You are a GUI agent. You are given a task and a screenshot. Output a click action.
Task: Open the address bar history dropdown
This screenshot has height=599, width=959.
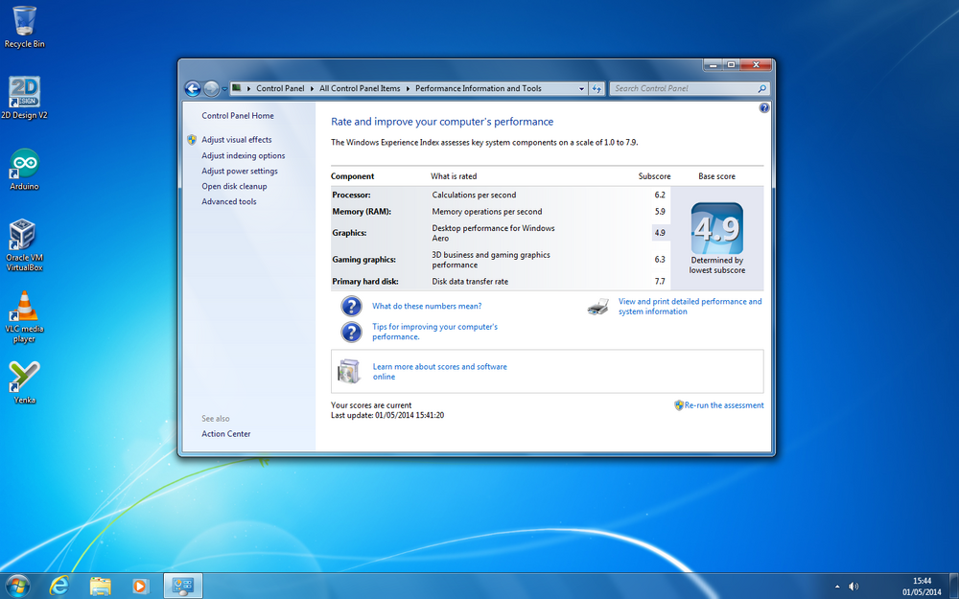581,88
